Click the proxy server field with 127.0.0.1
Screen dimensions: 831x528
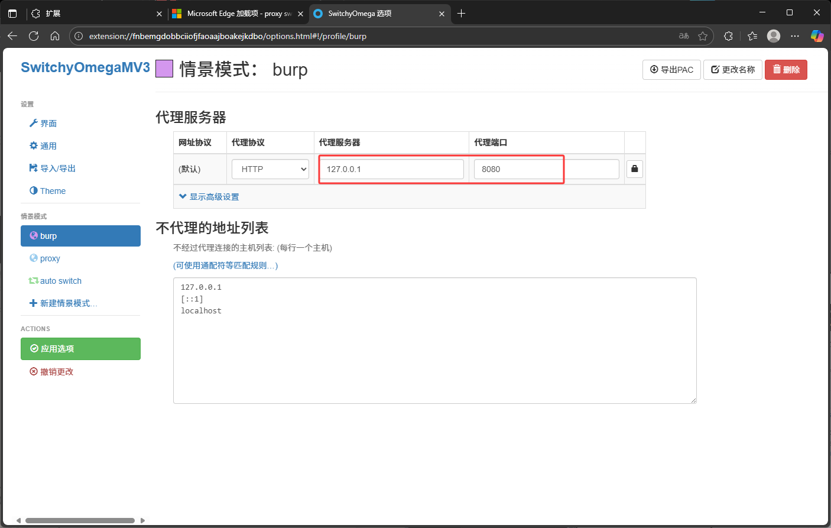pyautogui.click(x=391, y=169)
